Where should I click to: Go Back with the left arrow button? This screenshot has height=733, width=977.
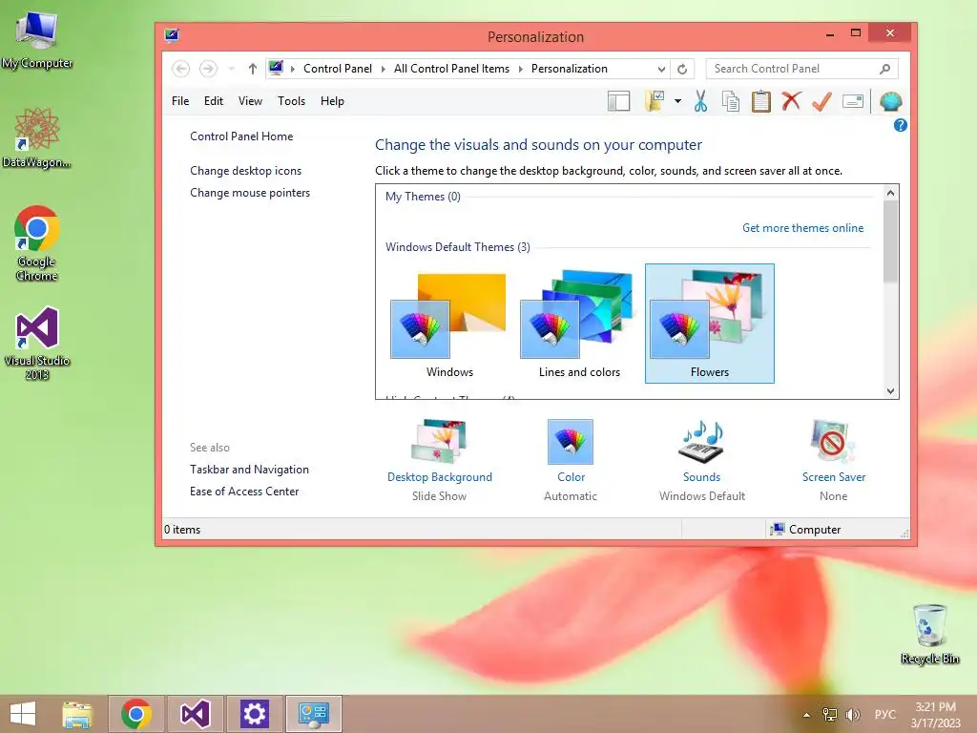point(180,69)
